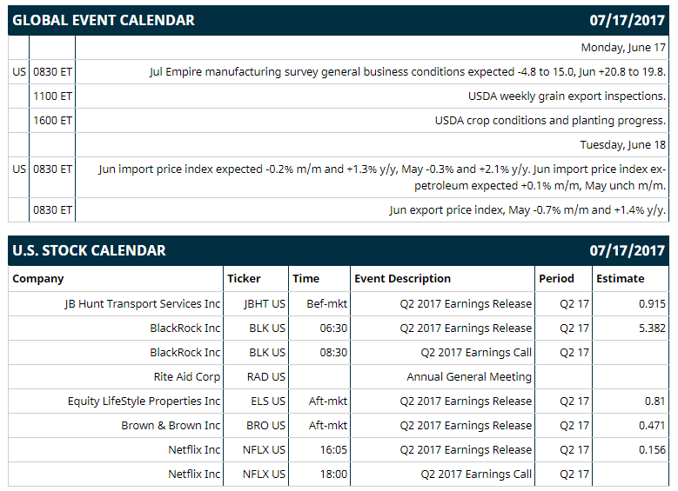Click the BRO US ticker
This screenshot has height=491, width=678.
click(265, 425)
